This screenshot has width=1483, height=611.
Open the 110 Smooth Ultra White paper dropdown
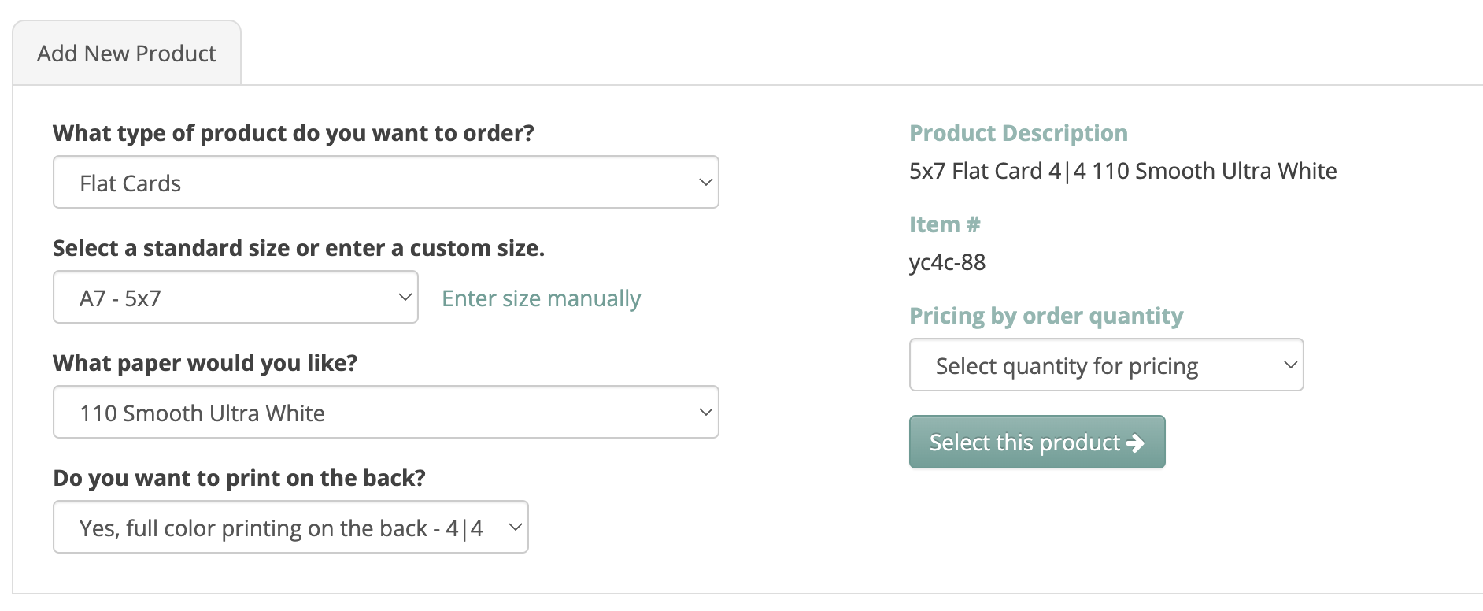click(x=385, y=413)
